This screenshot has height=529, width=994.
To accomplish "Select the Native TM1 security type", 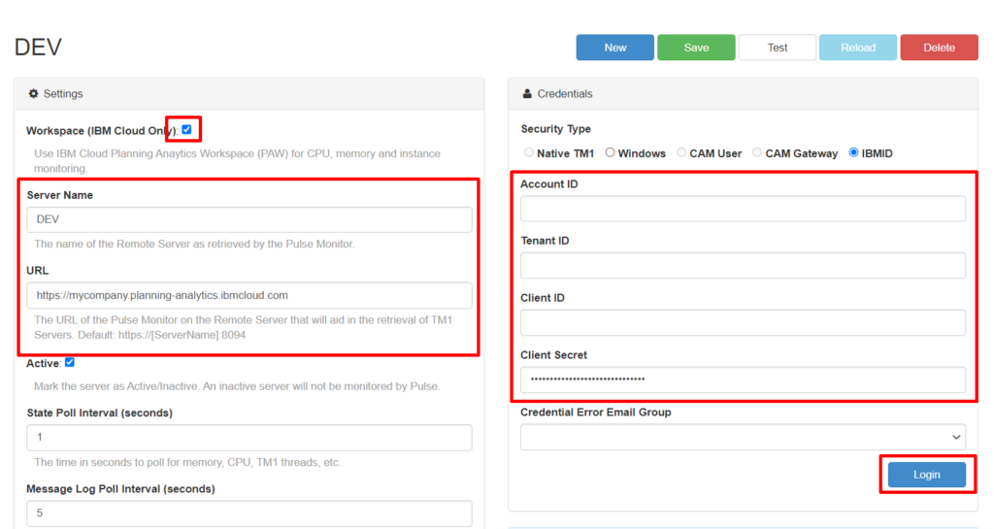I will (x=529, y=153).
